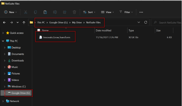Viewport: 182px width, 106px height.
Task: Click the folder icon in address bar
Action: coord(31,22)
